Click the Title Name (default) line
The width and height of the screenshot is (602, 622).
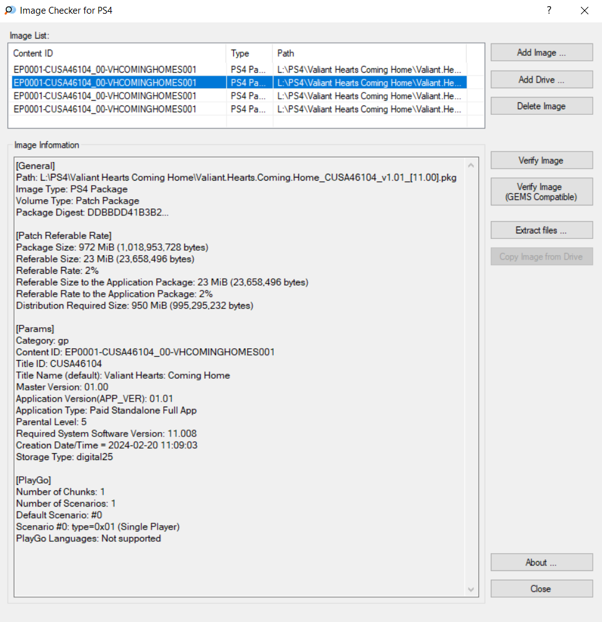(x=123, y=376)
